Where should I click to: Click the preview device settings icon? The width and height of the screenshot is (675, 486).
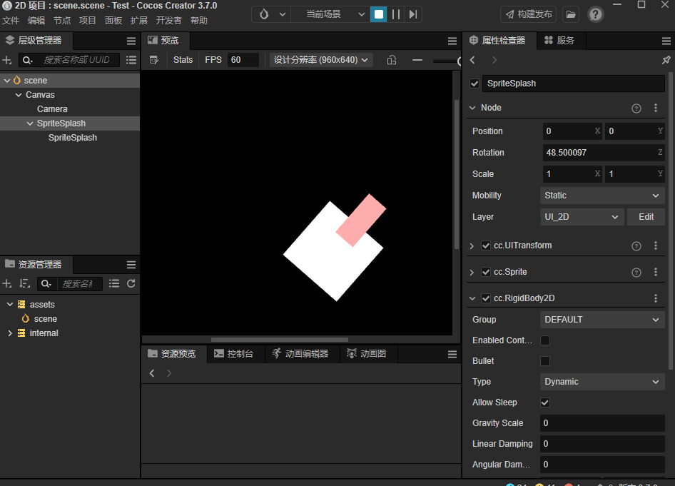(x=153, y=60)
